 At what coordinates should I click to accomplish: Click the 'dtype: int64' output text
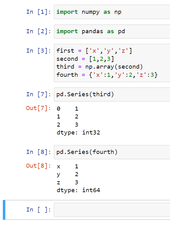[x=78, y=190]
